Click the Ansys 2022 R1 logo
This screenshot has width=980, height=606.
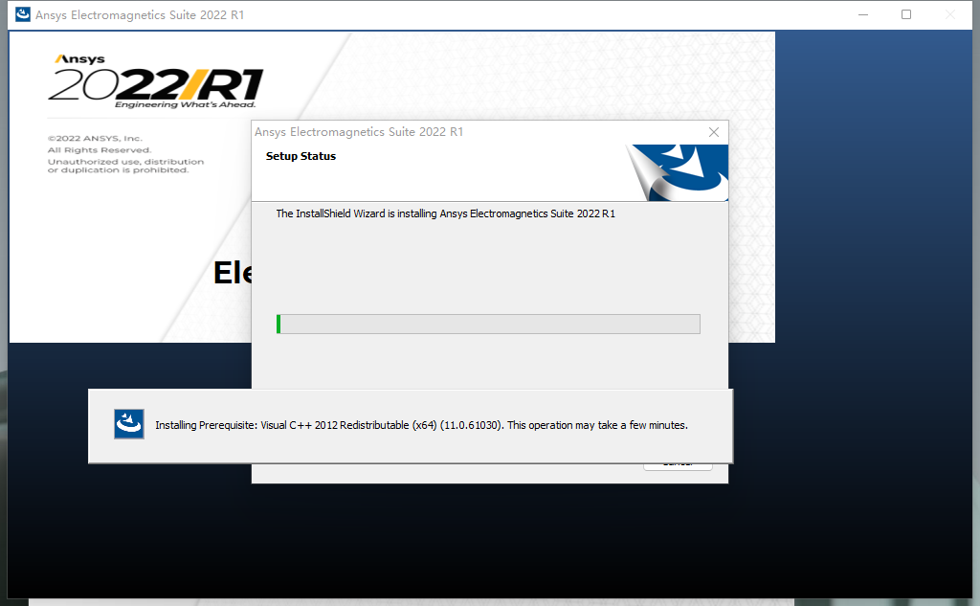[155, 82]
